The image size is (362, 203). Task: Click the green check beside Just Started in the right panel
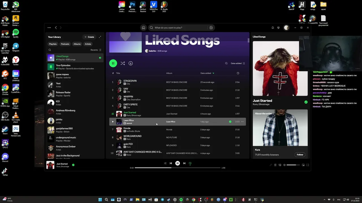306,102
